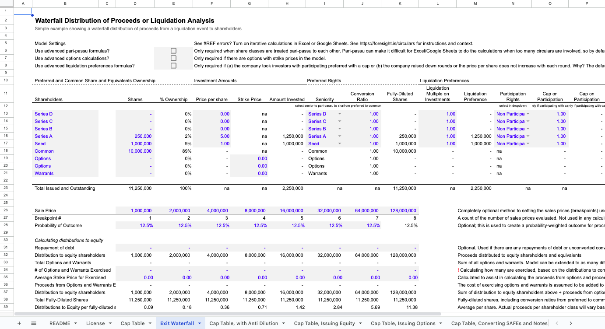Screen dimensions: 605x329
Task: Click Series A price per share 5.00
Action: click(x=211, y=136)
